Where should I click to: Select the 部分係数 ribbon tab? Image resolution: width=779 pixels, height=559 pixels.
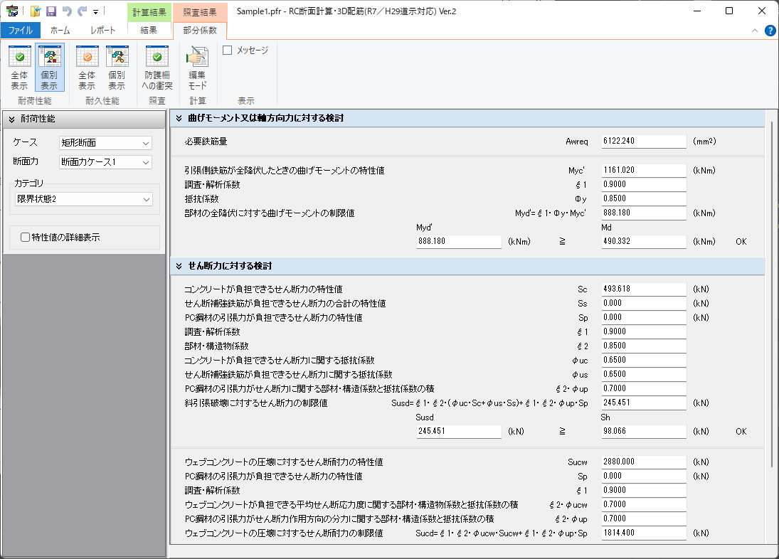(x=200, y=31)
